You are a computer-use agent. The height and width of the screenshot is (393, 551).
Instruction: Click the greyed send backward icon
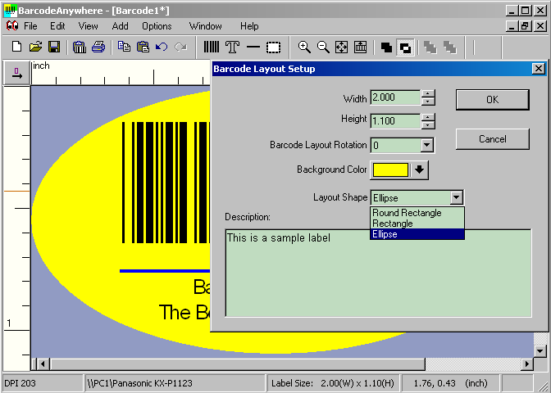(450, 47)
